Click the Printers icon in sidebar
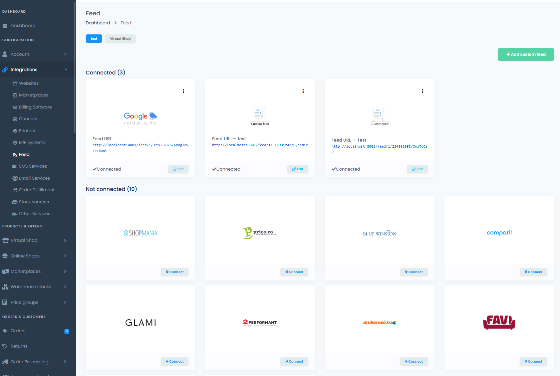This screenshot has width=560, height=376. click(15, 131)
